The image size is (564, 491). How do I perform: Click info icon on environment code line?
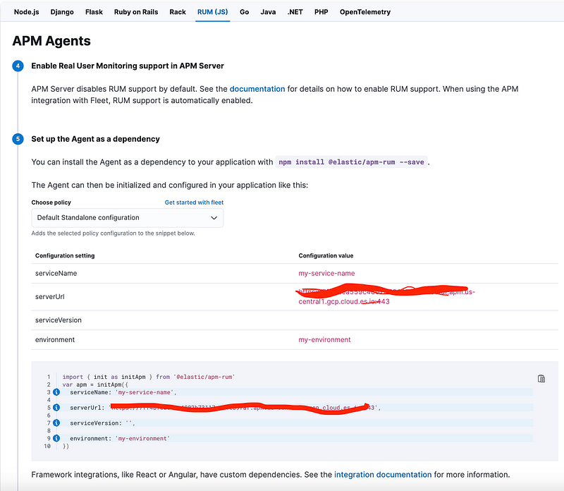pyautogui.click(x=56, y=438)
